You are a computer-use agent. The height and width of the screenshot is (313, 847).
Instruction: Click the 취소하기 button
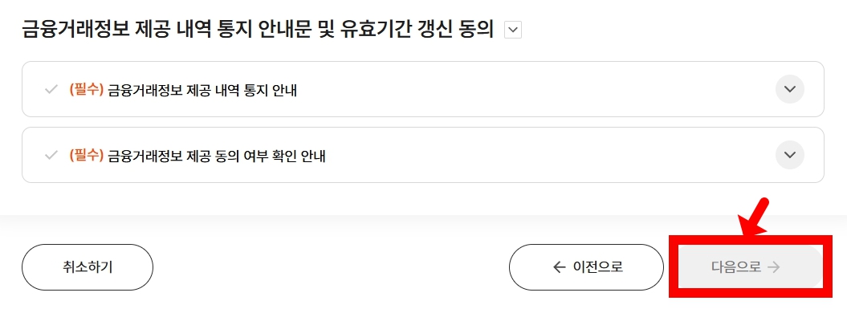click(88, 267)
